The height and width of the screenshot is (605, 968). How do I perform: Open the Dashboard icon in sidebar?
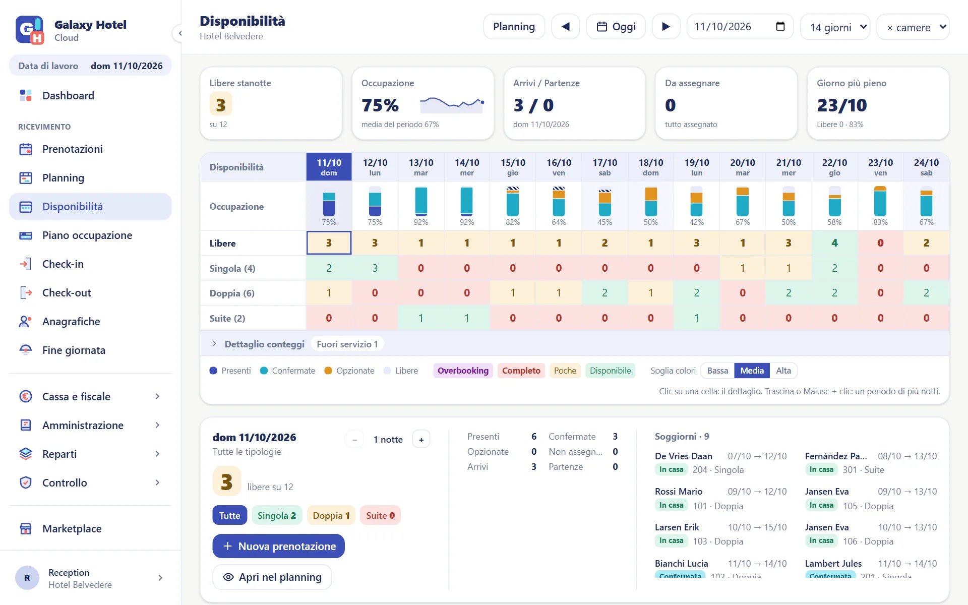tap(26, 95)
